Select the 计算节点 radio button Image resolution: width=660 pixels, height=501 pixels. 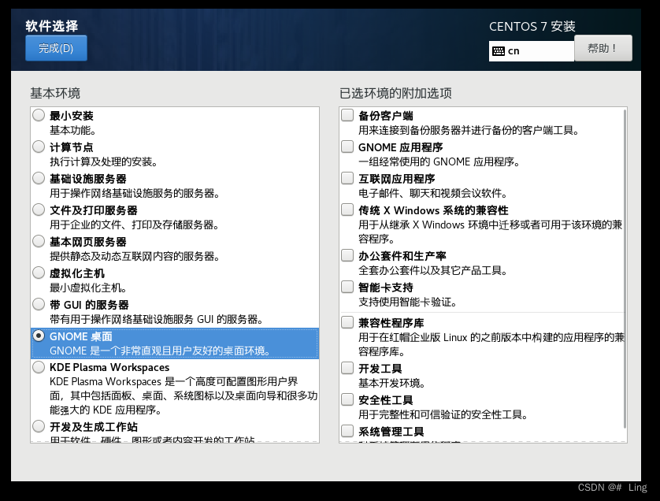tap(39, 147)
